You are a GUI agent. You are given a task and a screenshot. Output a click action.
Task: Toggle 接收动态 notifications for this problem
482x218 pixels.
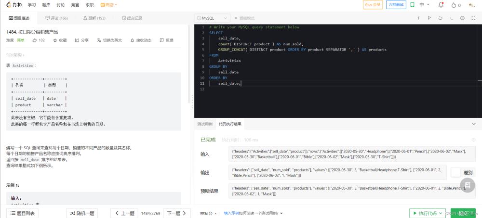[140, 40]
